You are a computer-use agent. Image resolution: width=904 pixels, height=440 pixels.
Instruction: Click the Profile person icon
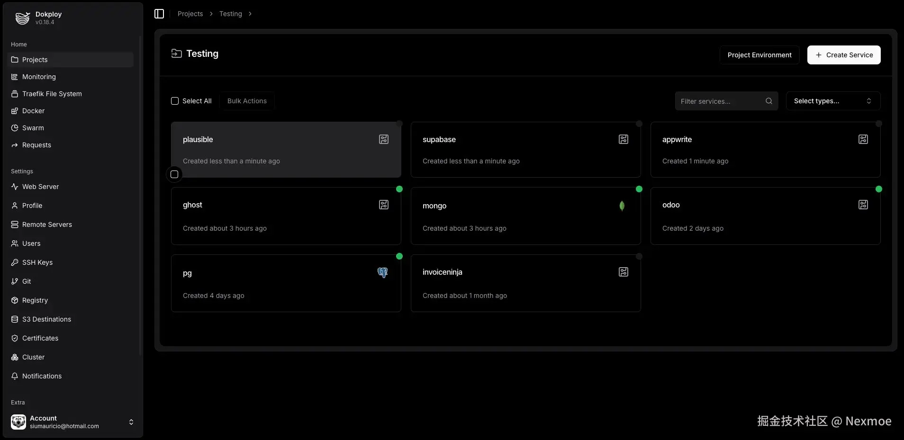click(x=15, y=206)
